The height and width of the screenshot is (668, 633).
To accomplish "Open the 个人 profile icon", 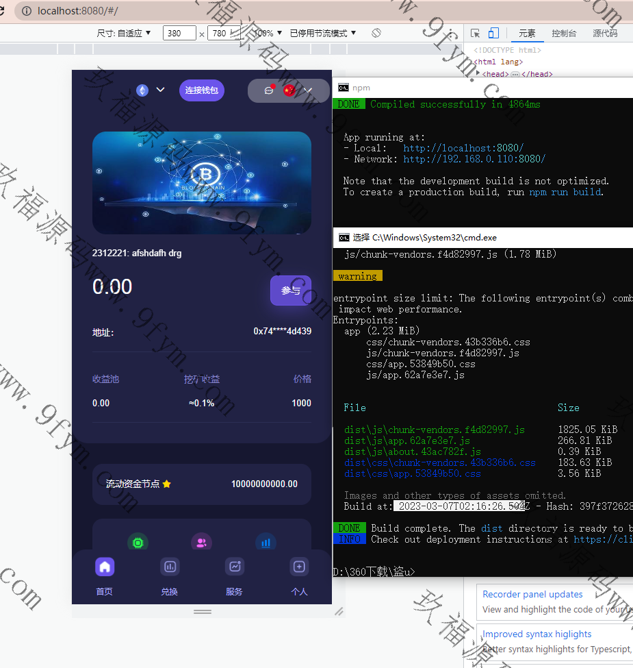I will pos(299,567).
